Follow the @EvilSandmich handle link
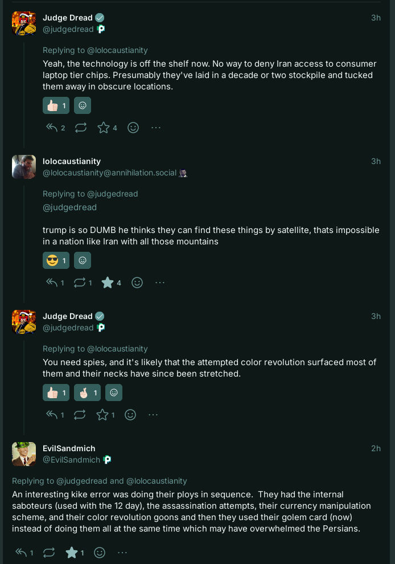The height and width of the screenshot is (564, 395). pyautogui.click(x=71, y=460)
